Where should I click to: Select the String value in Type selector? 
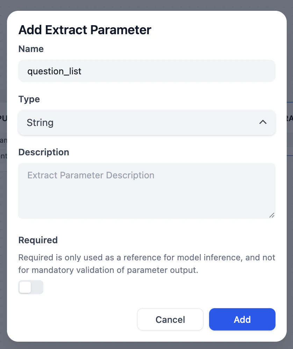40,122
